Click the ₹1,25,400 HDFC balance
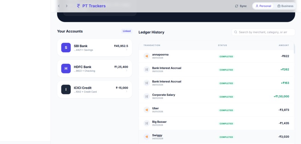Viewport: 301px width, 144px height. 121,67
